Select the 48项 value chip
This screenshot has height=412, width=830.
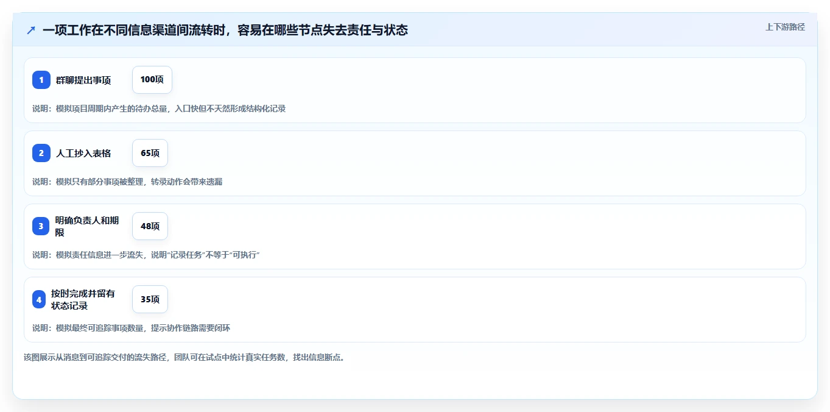point(150,226)
